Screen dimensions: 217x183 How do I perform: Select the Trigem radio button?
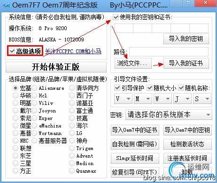tap(72, 148)
